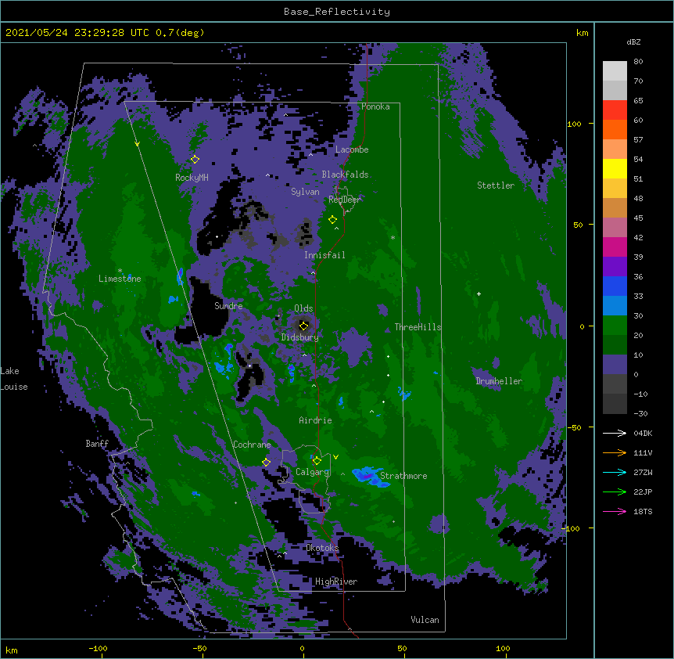Click the Lacombe city label

click(x=352, y=149)
